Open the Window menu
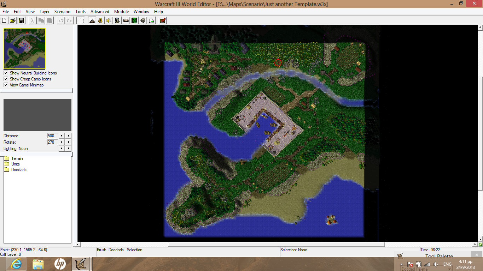 pyautogui.click(x=141, y=12)
